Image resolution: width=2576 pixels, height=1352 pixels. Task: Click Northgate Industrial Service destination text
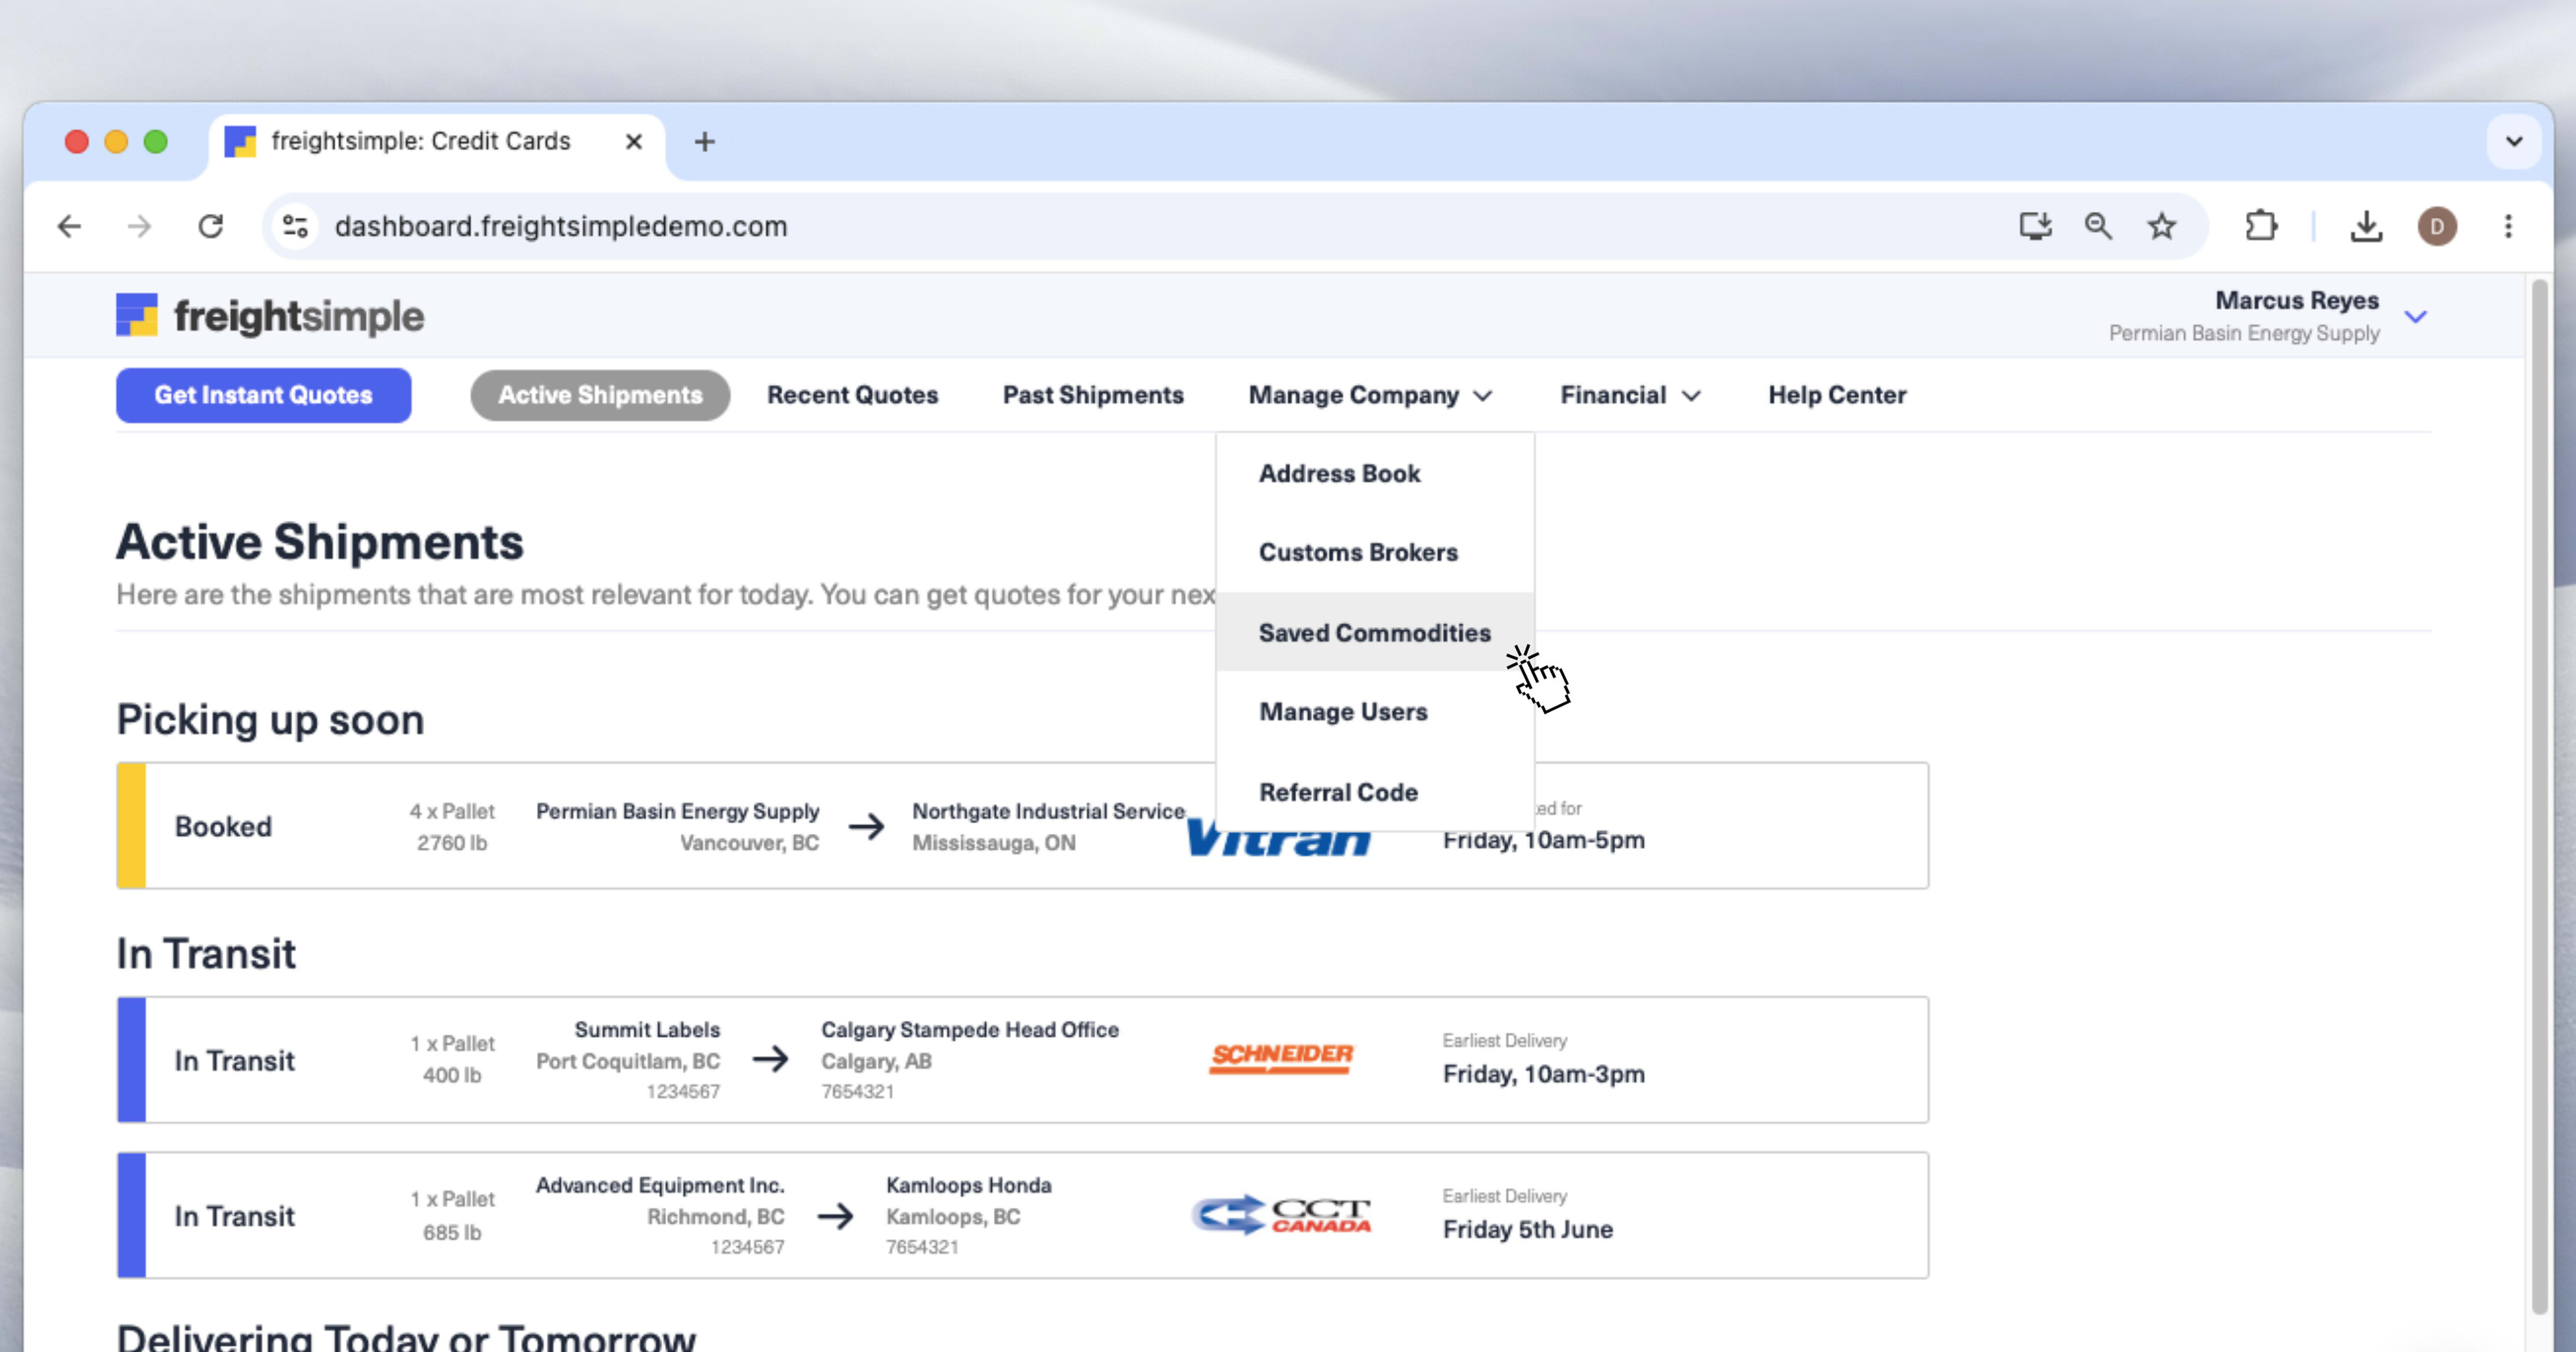pyautogui.click(x=1048, y=811)
